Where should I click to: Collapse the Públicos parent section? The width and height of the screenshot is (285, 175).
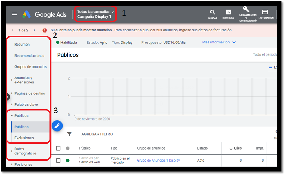point(12,116)
